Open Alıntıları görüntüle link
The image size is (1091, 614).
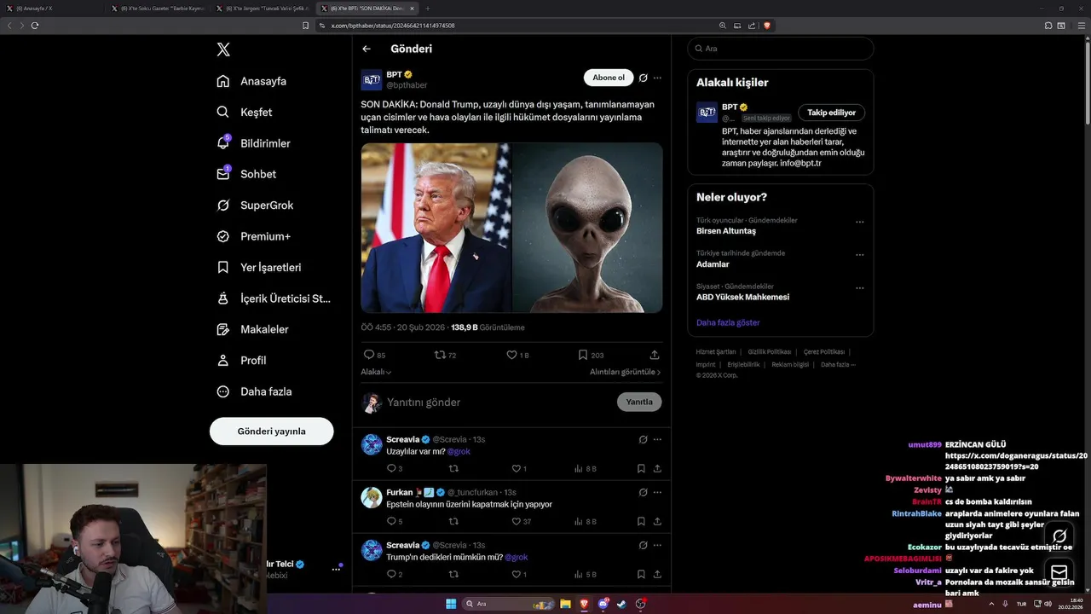click(625, 372)
